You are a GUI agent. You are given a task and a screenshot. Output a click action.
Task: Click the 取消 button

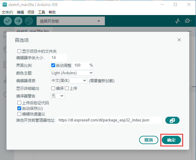pos(149,140)
